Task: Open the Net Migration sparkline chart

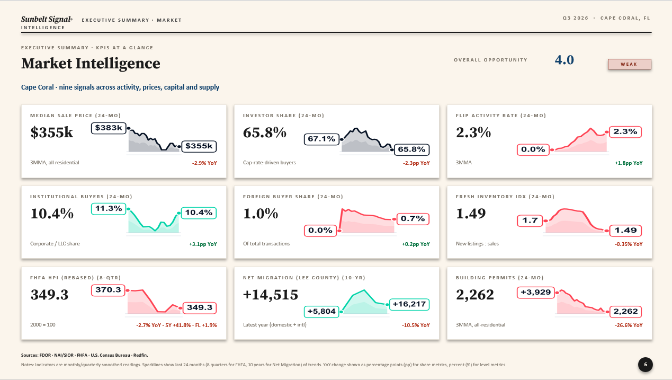Action: point(365,303)
